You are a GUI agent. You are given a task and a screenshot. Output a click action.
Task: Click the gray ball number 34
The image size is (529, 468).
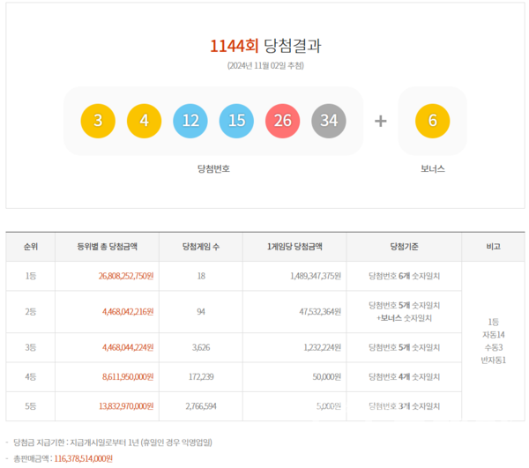(x=329, y=121)
